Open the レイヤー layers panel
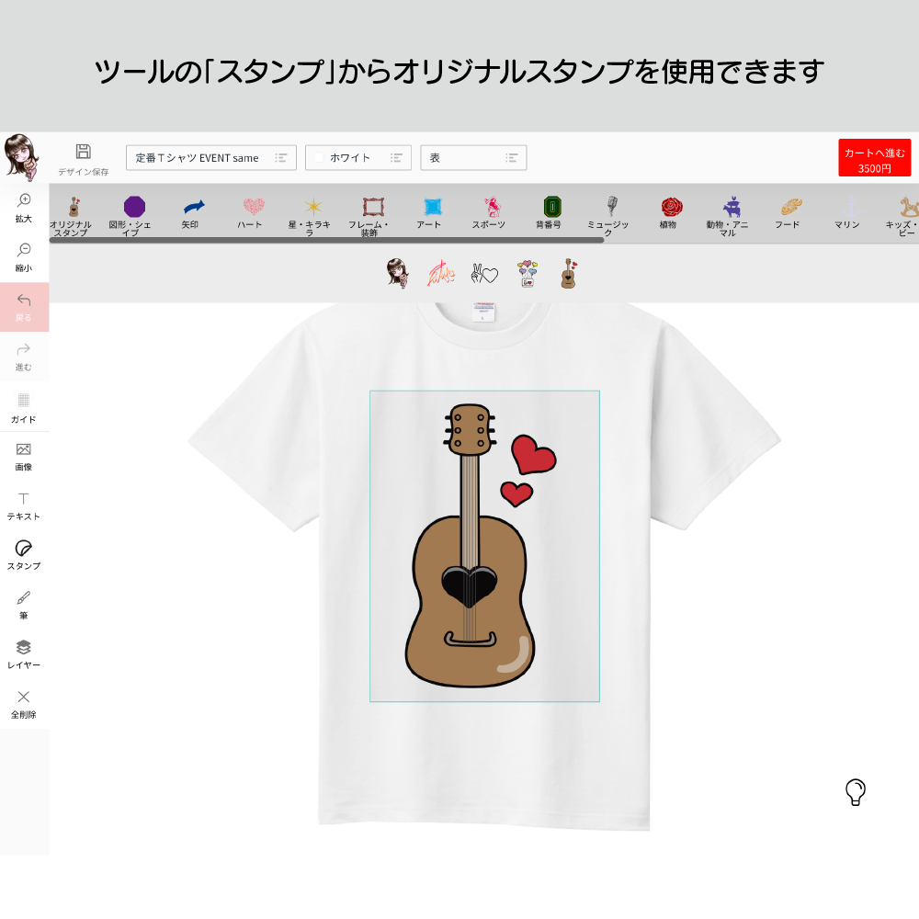This screenshot has width=919, height=919. click(24, 653)
